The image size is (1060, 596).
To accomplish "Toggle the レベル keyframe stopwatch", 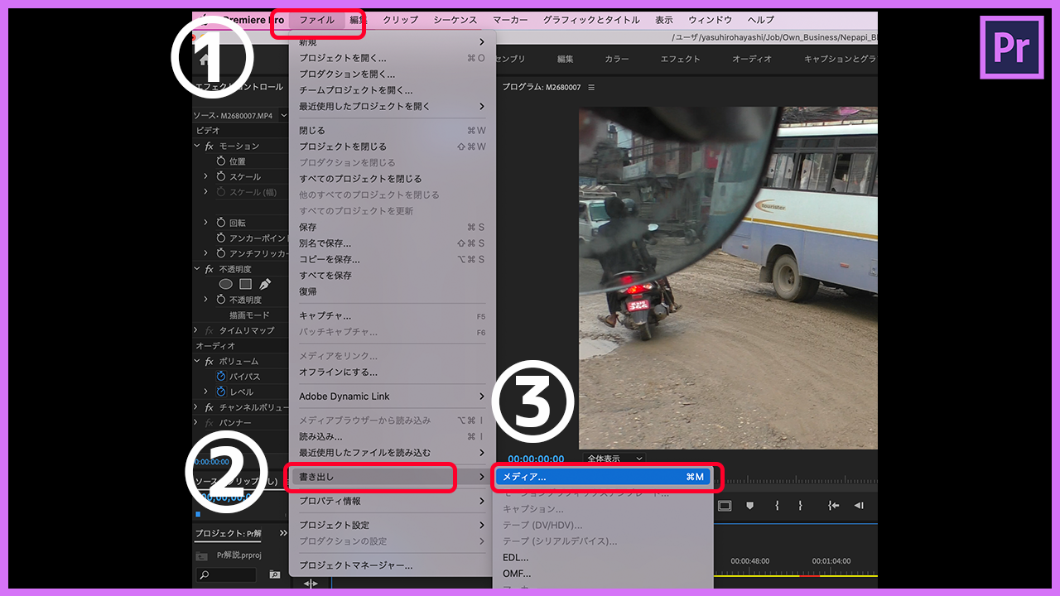I will click(x=221, y=392).
